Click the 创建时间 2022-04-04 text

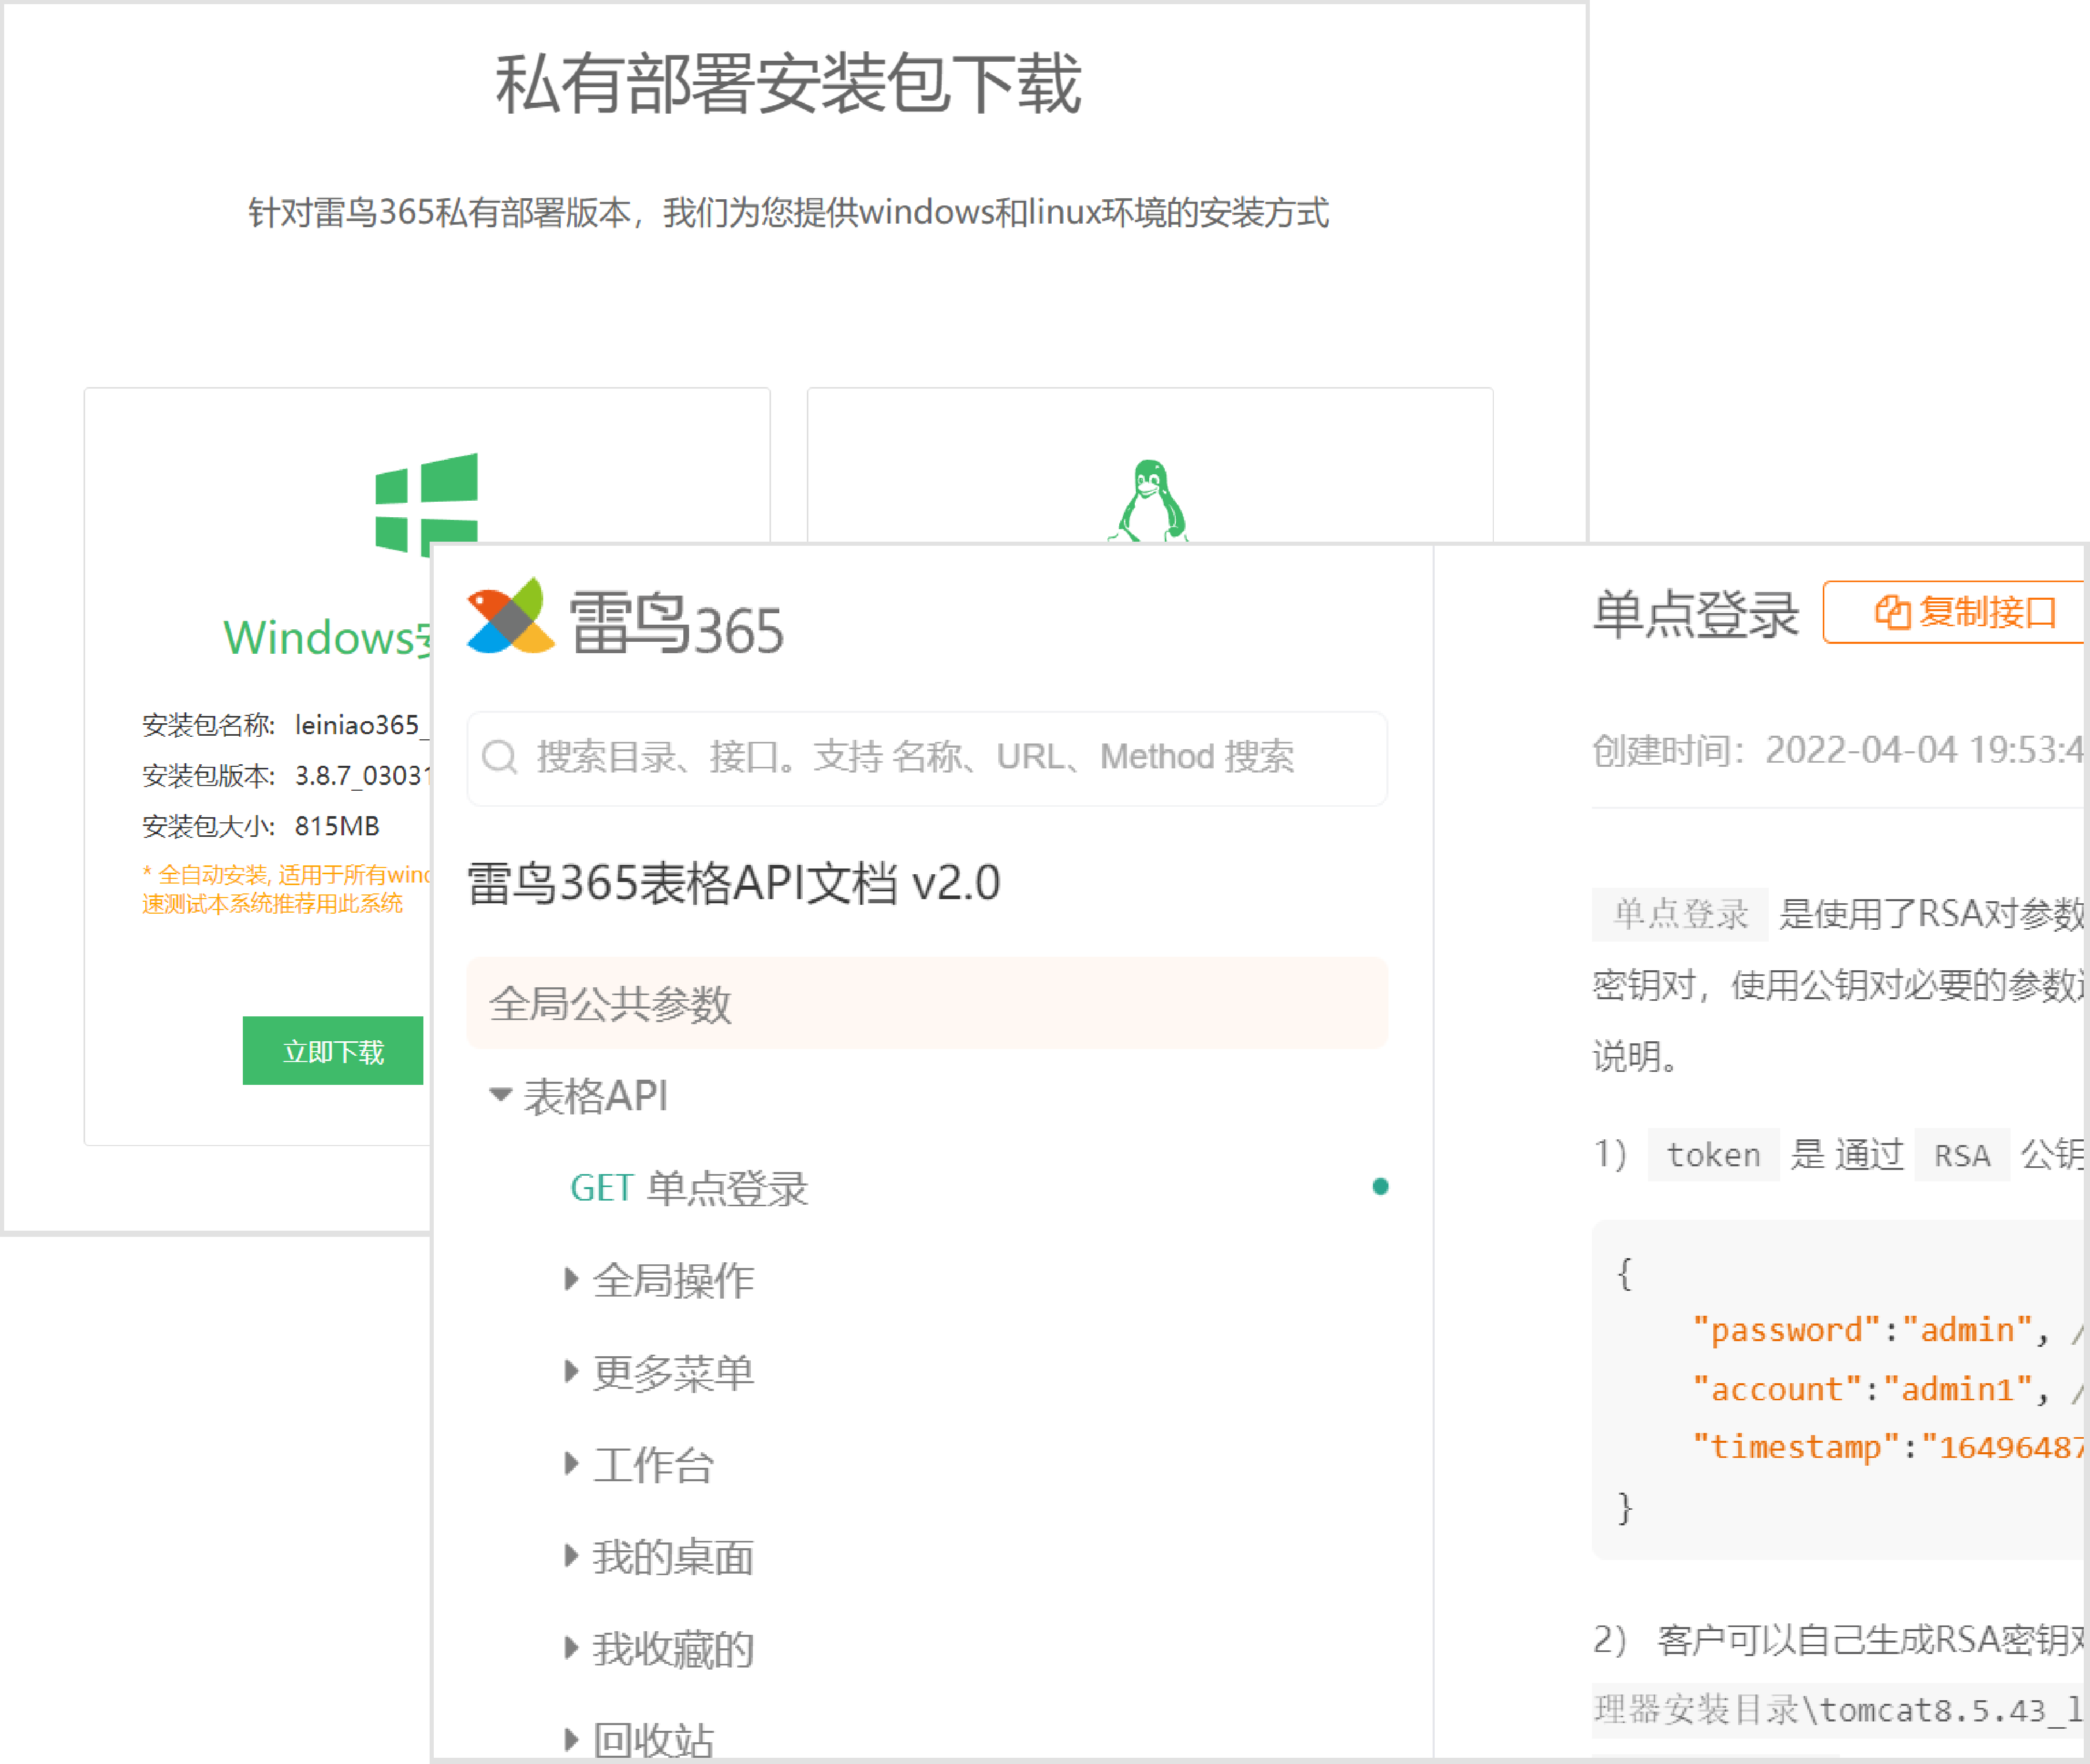coord(1838,750)
